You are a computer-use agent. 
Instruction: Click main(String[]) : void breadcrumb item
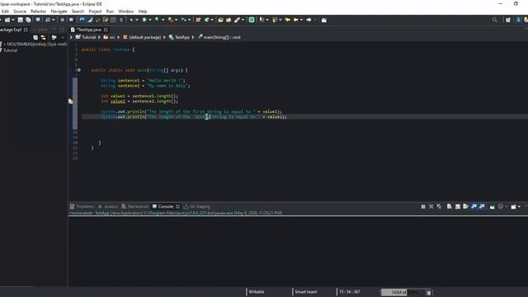point(222,37)
